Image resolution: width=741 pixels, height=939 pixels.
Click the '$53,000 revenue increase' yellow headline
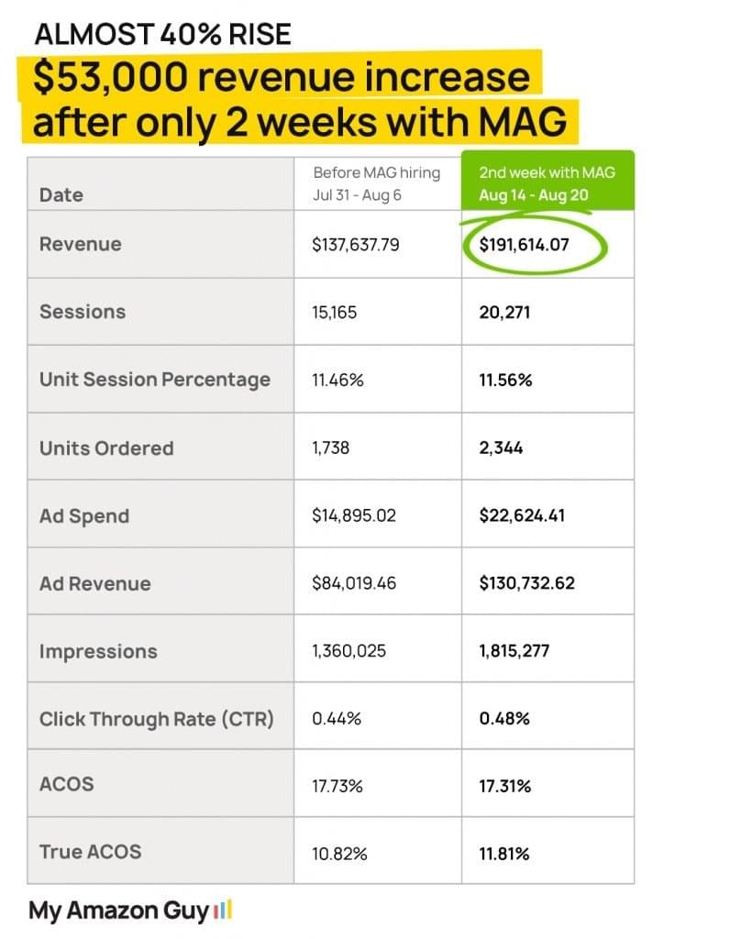point(282,77)
